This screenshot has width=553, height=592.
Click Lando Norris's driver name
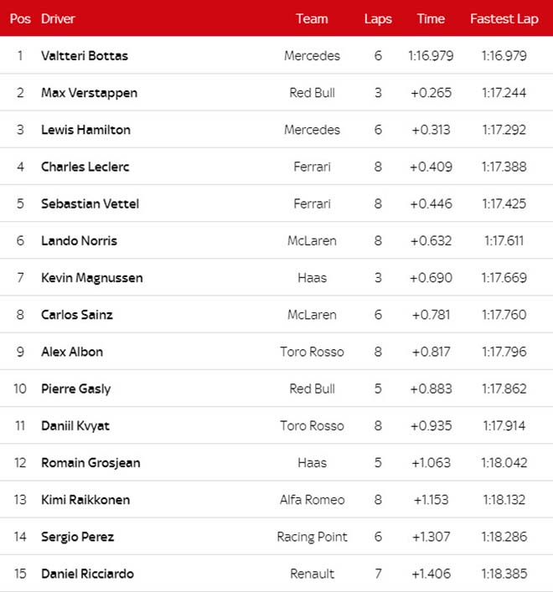coord(79,241)
